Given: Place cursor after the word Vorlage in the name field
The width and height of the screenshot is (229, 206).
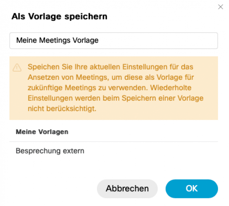Looking at the screenshot, I should 99,40.
